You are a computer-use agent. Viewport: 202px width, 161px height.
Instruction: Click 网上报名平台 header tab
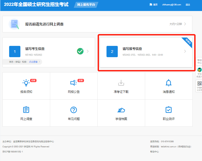click(x=86, y=5)
